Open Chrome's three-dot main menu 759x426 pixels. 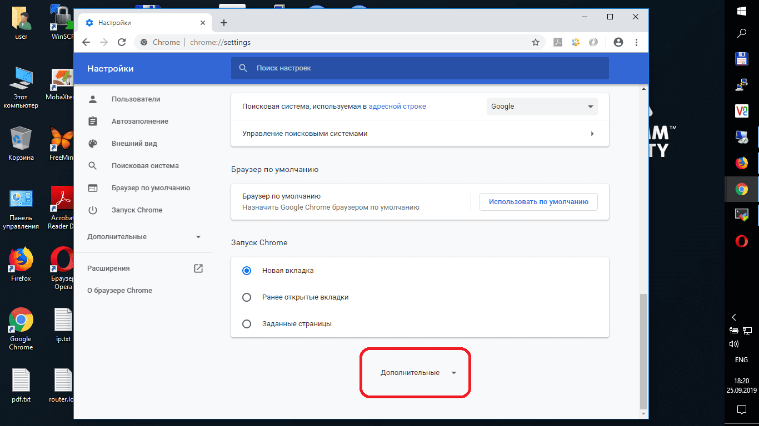tap(636, 42)
